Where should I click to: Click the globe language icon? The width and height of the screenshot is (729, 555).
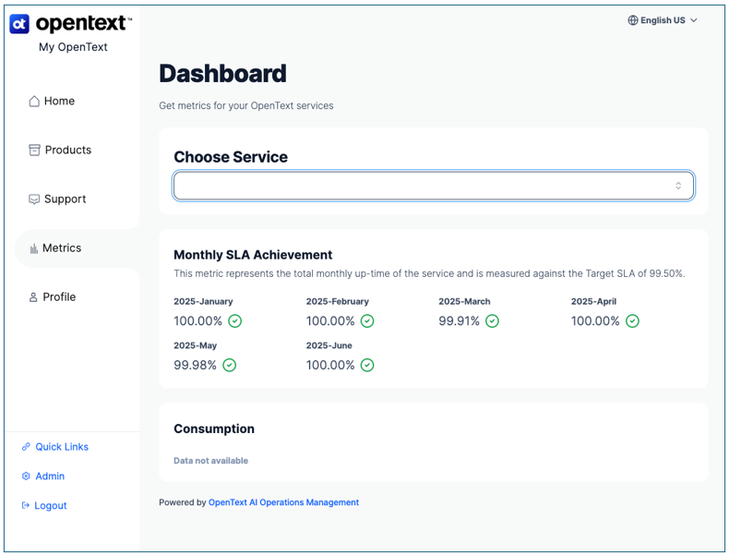(633, 20)
